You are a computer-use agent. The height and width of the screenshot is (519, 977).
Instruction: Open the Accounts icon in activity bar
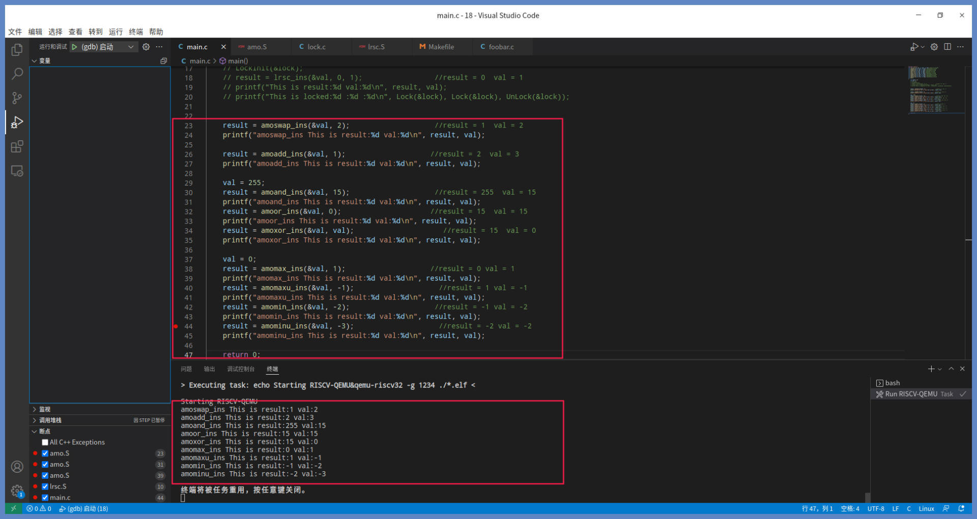(17, 467)
